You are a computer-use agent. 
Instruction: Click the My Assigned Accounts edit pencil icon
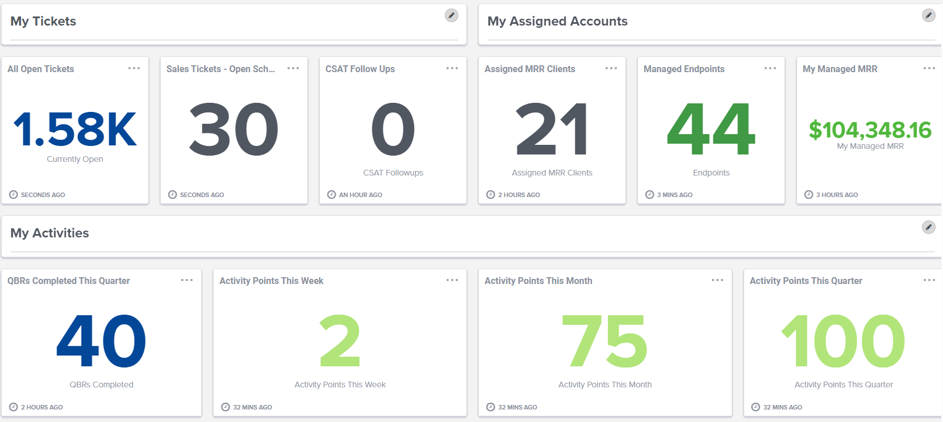[x=928, y=15]
